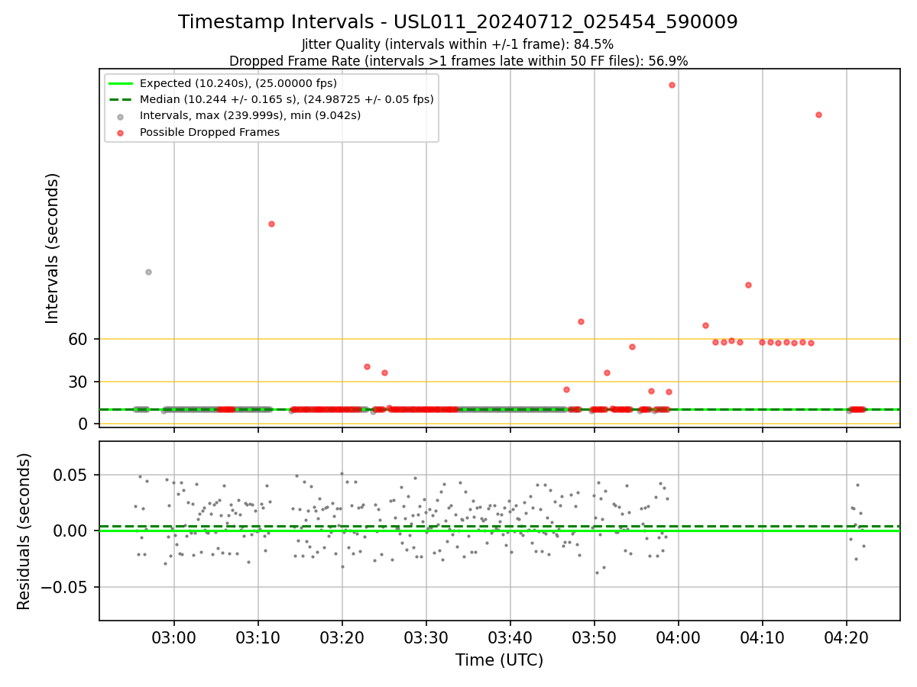This screenshot has width=917, height=687.
Task: Select the 'Dropped Frame Rate' subtitle line showing 56.9%
Action: [458, 61]
